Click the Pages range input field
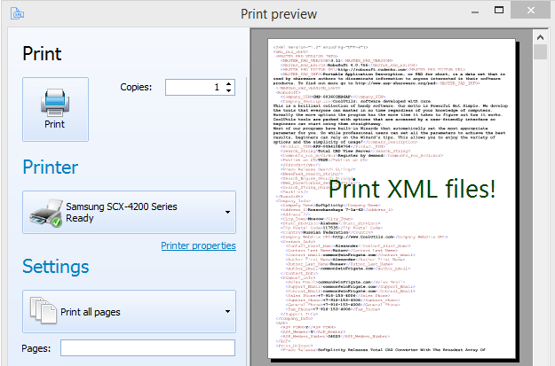Viewport: 555px width, 366px height. [x=147, y=347]
